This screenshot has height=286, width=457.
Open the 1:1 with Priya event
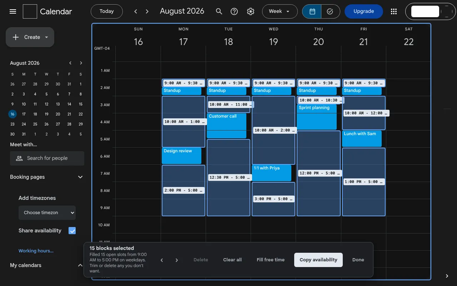point(272,173)
